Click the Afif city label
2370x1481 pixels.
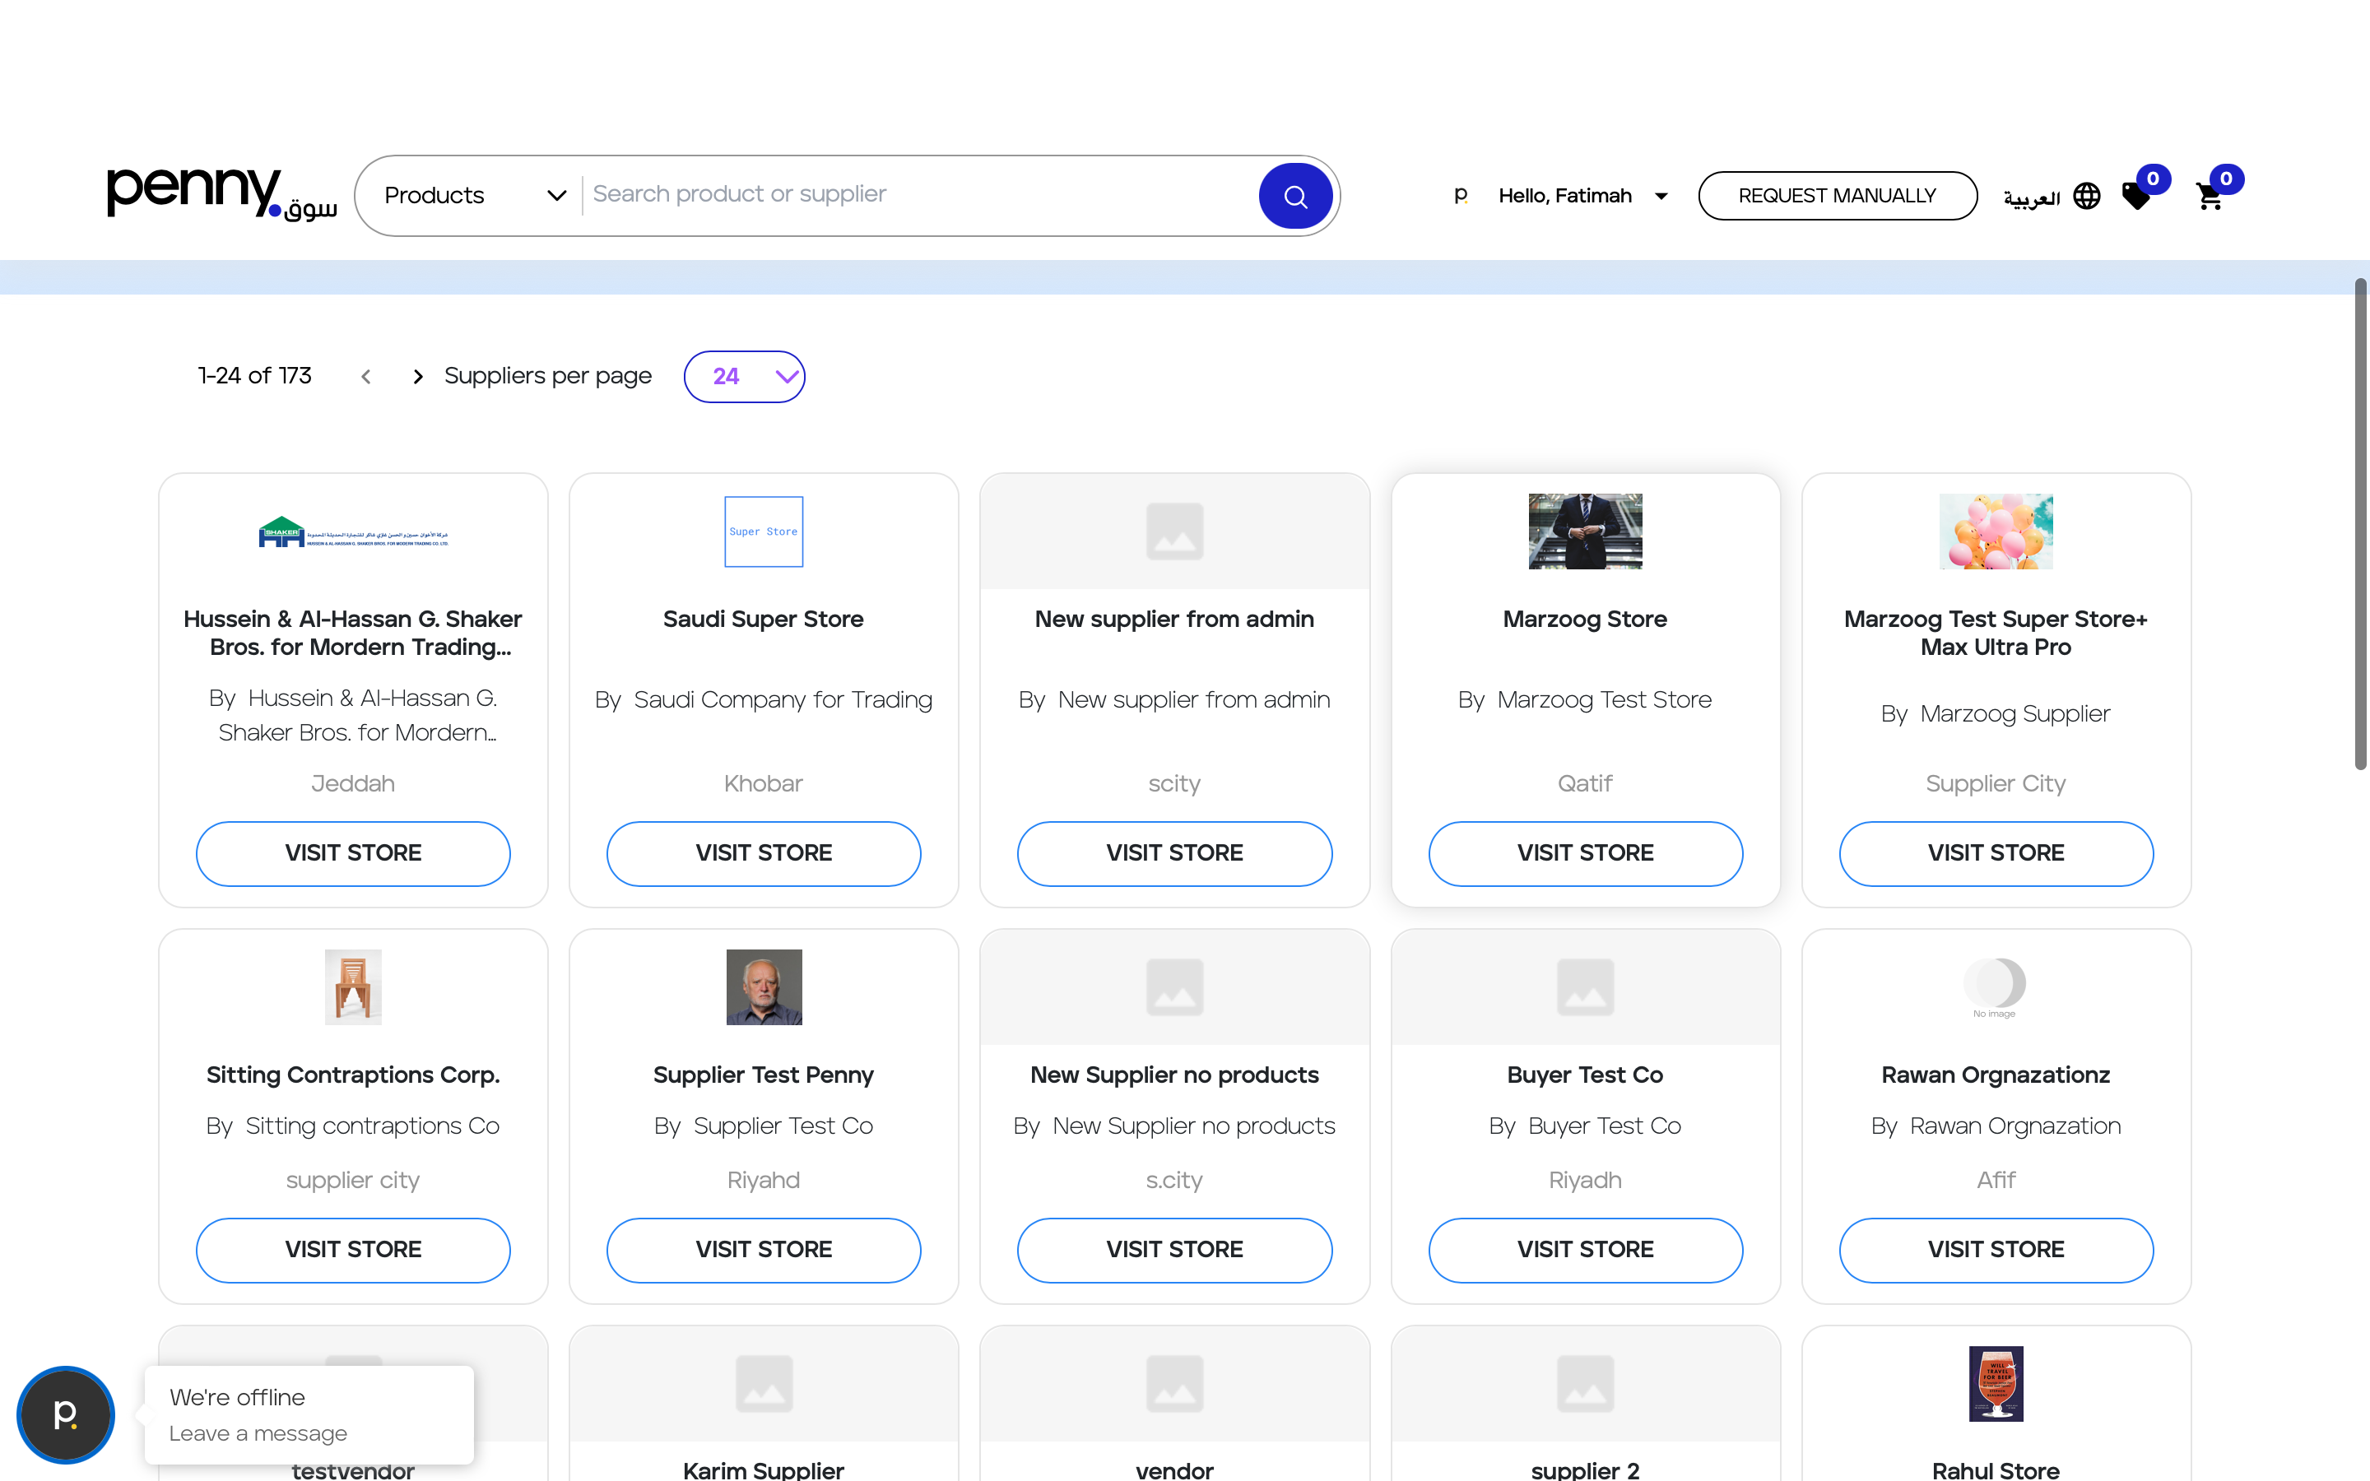point(1996,1181)
